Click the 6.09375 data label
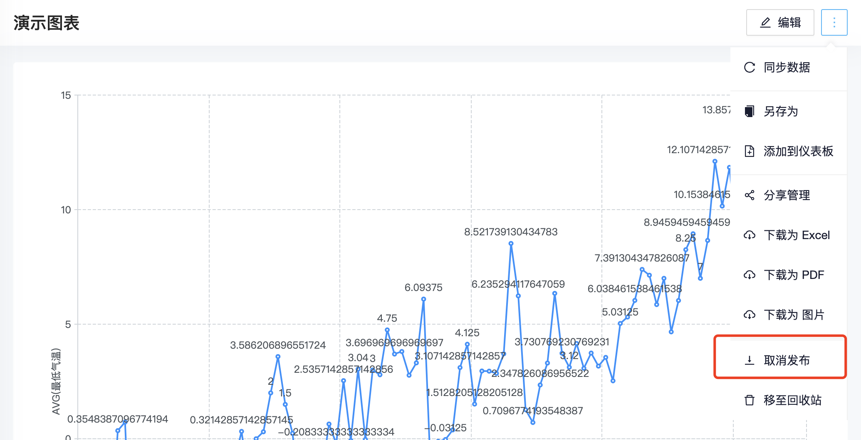The image size is (861, 440). pos(423,288)
